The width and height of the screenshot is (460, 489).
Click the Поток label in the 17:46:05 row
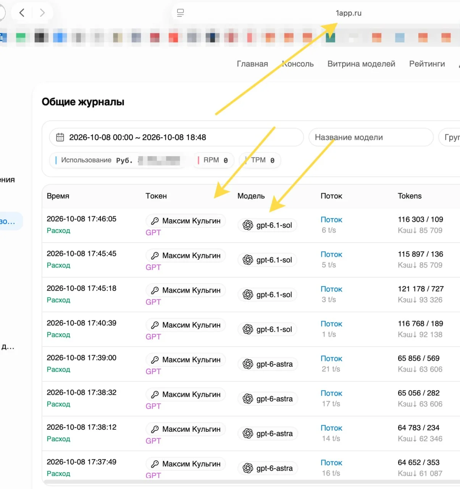(x=331, y=220)
